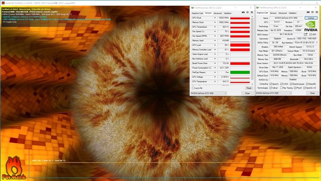Switch to Sensors tab in Graphics Card window
321x181 pixels.
click(273, 13)
